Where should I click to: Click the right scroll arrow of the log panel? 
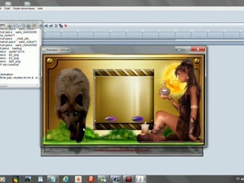[37, 85]
